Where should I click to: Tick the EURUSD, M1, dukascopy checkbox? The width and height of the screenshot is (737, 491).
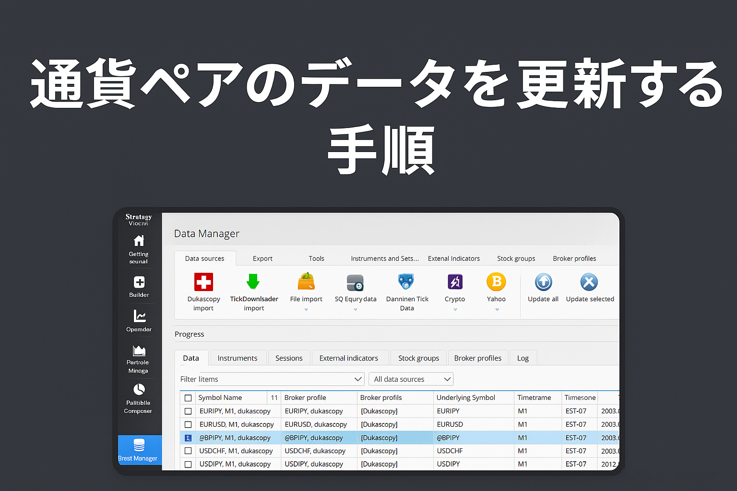tap(188, 424)
